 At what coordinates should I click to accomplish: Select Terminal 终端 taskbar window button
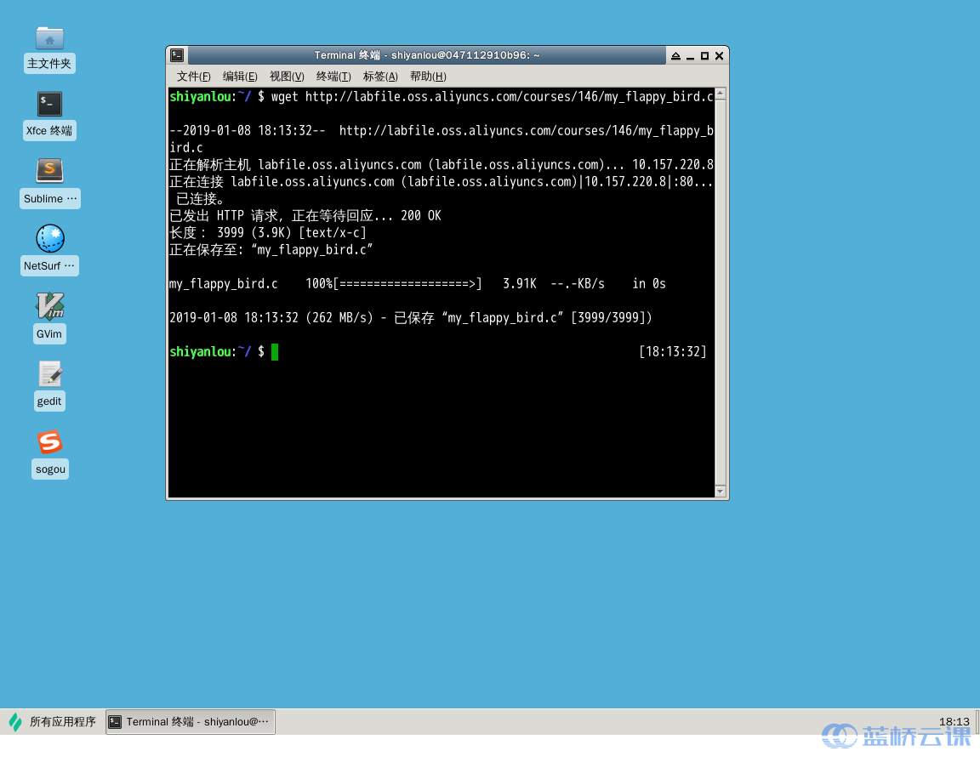tap(191, 722)
